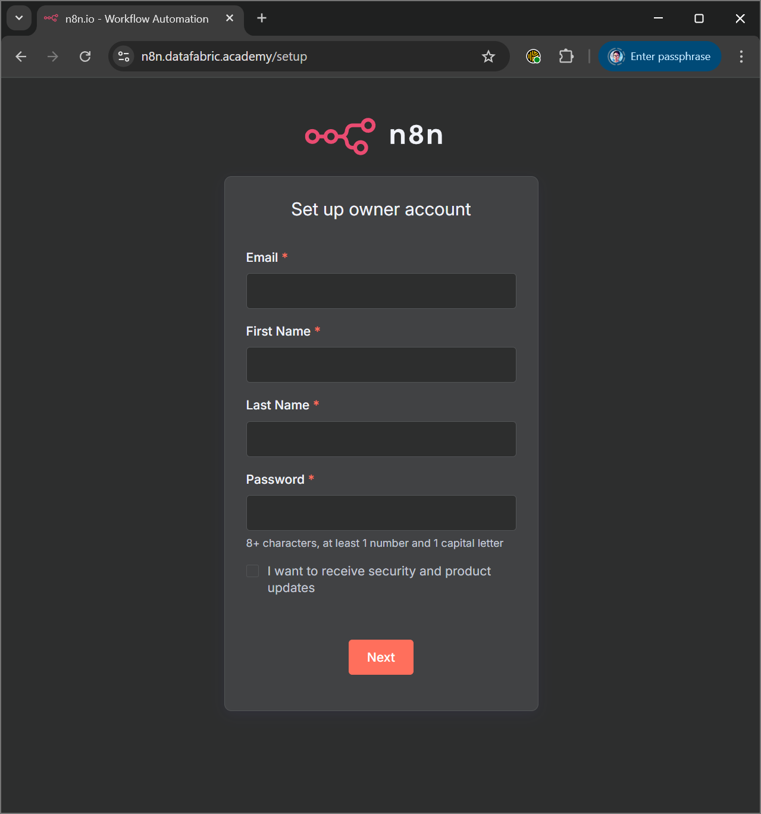The height and width of the screenshot is (814, 761).
Task: Click the First Name text box
Action: coord(381,365)
